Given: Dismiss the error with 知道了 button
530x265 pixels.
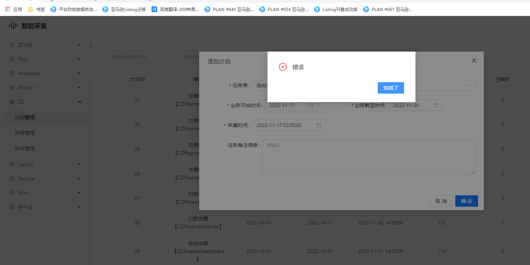Looking at the screenshot, I should point(391,88).
